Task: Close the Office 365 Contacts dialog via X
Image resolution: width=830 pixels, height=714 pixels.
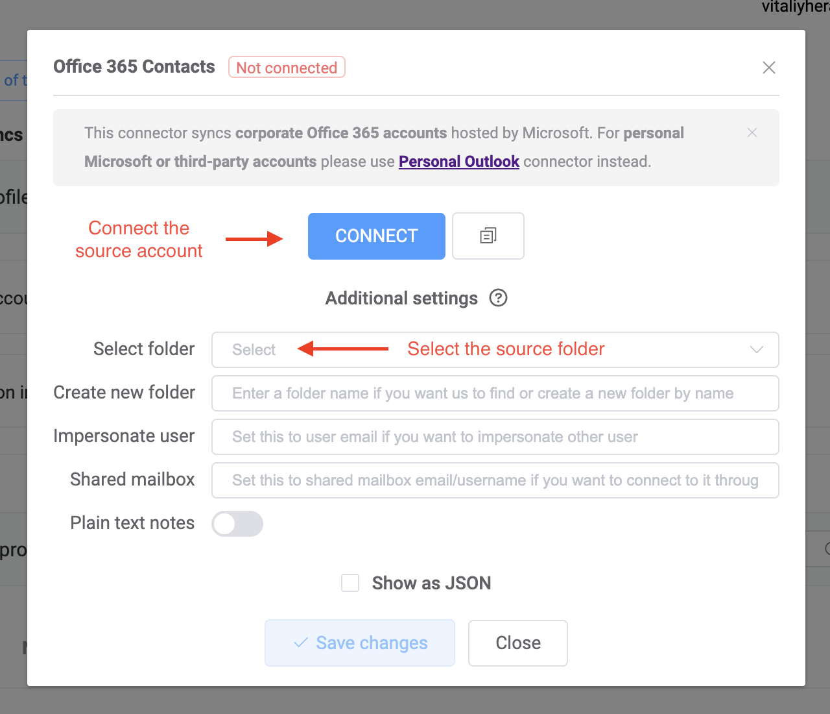Action: click(768, 67)
